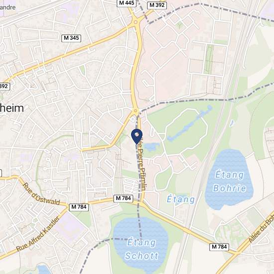Screen dimensions: 274x274
Task: Select the M 784 badge near Allée du Bohrie
Action: (x=219, y=247)
